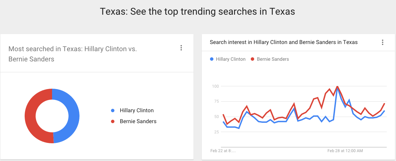Open the donut chart card's three-dot menu

coord(181,48)
